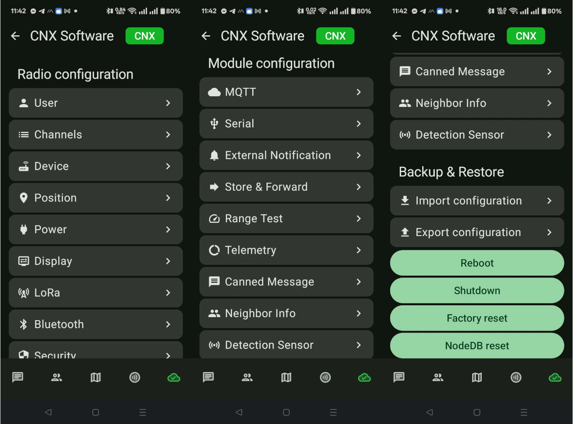Tap radio signal icon on Module configuration screen
This screenshot has width=573, height=424.
click(325, 378)
